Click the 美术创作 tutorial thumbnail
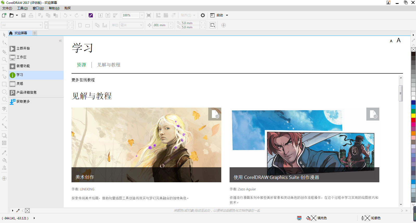Viewport: 416px width, 223px height. [146, 145]
